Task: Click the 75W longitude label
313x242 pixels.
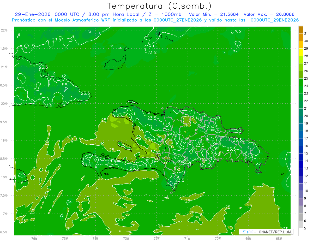Action: click(65, 238)
